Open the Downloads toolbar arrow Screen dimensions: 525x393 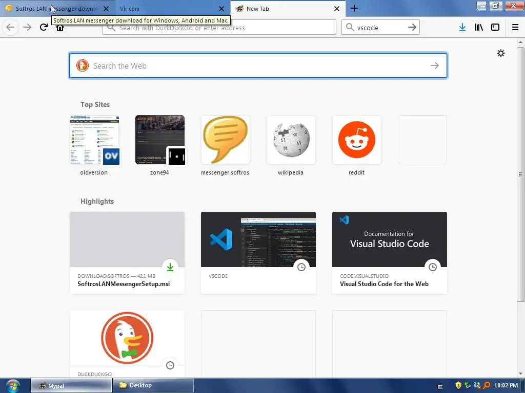pyautogui.click(x=462, y=28)
